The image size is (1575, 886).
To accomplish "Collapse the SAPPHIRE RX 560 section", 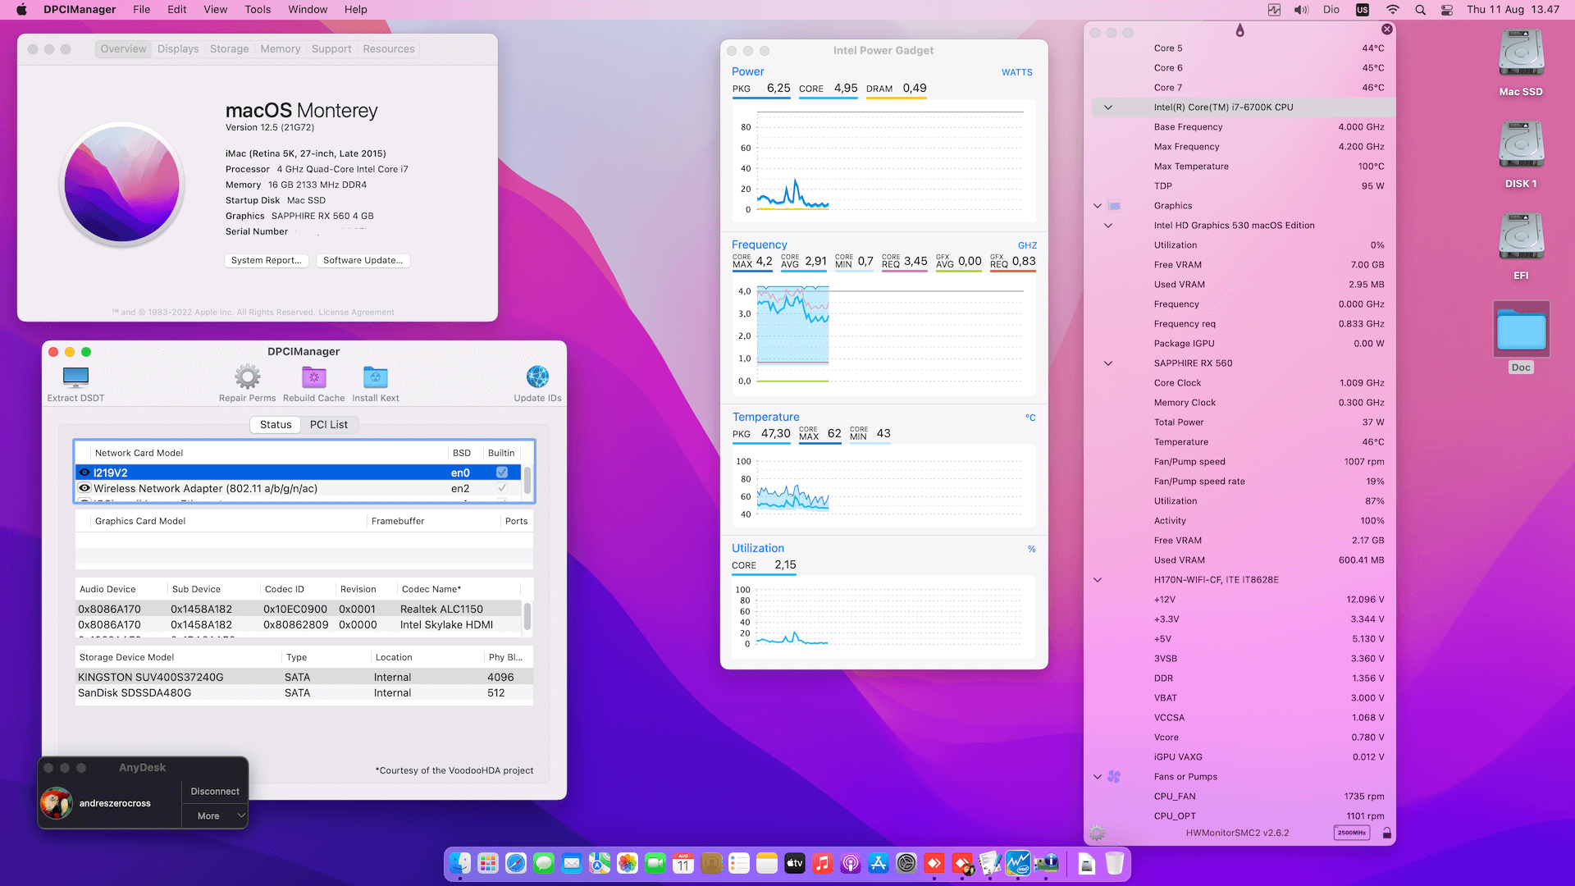I will [1108, 363].
